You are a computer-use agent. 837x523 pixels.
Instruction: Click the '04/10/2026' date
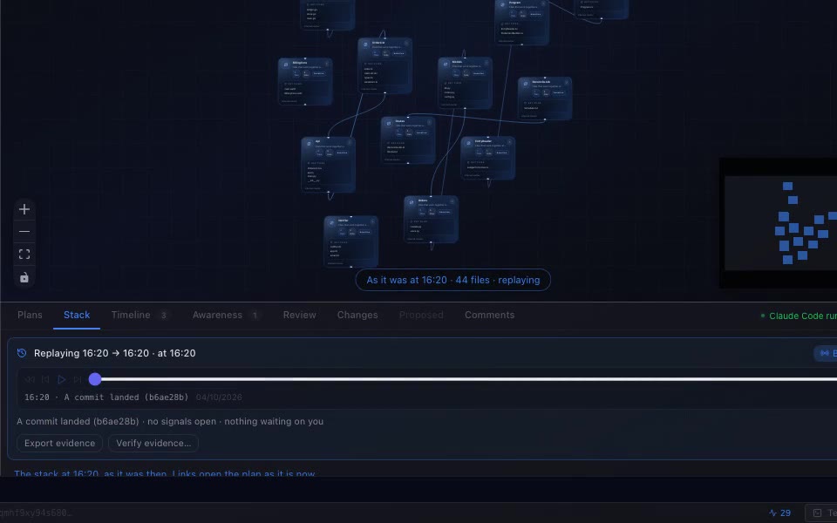[219, 397]
